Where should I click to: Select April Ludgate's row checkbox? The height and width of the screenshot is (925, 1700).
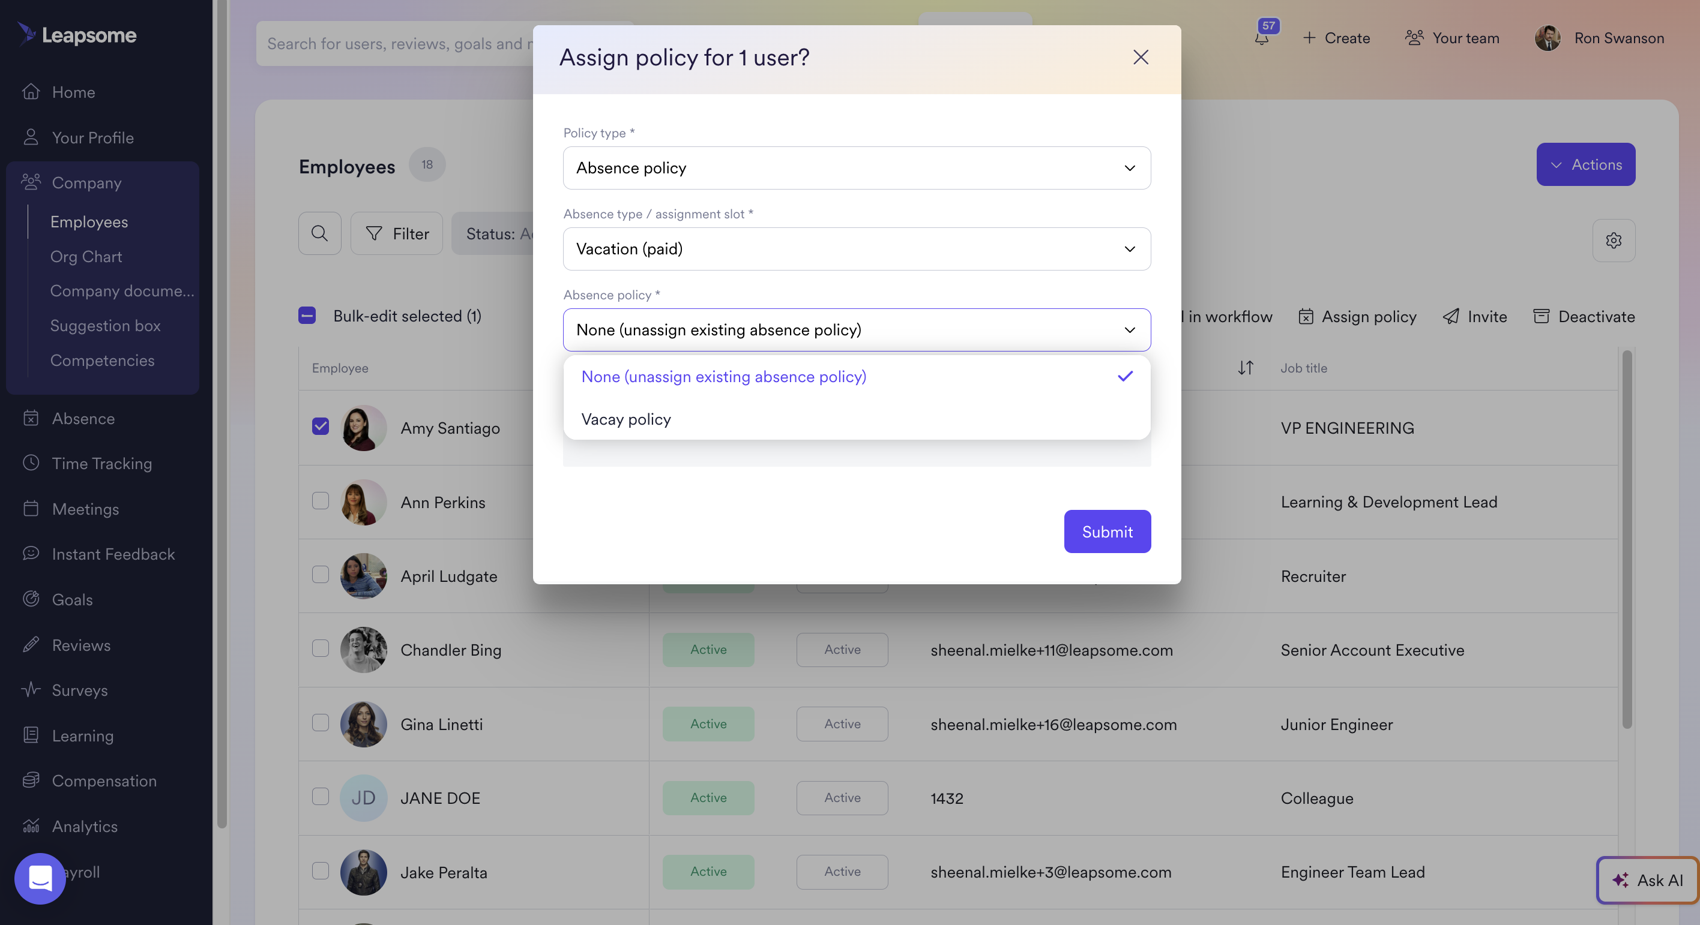click(x=320, y=574)
